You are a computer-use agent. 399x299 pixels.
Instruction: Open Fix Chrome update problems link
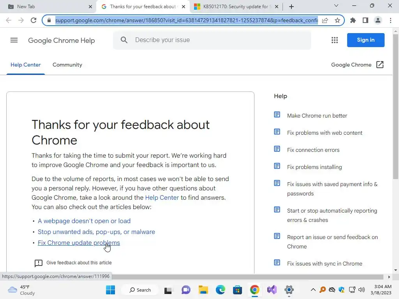[79, 243]
